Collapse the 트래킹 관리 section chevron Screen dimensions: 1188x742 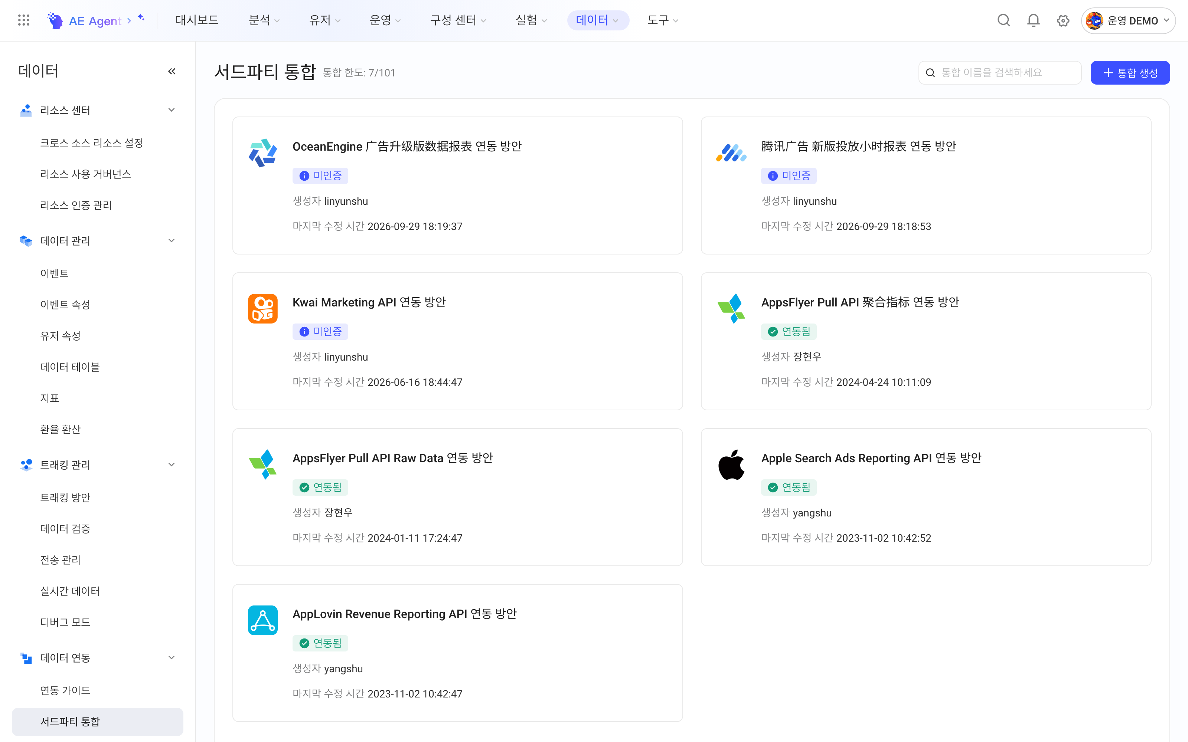point(171,465)
